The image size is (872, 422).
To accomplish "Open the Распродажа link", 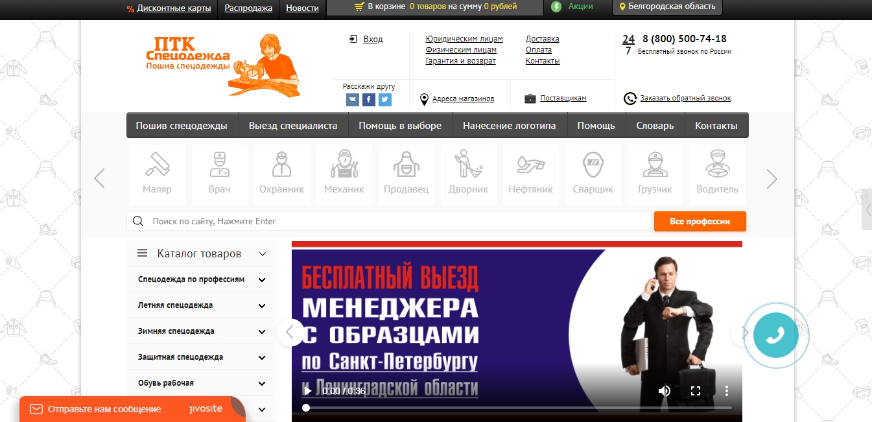I will tap(249, 8).
